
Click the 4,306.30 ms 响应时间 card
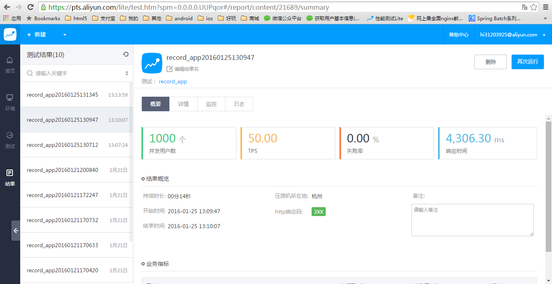point(487,143)
